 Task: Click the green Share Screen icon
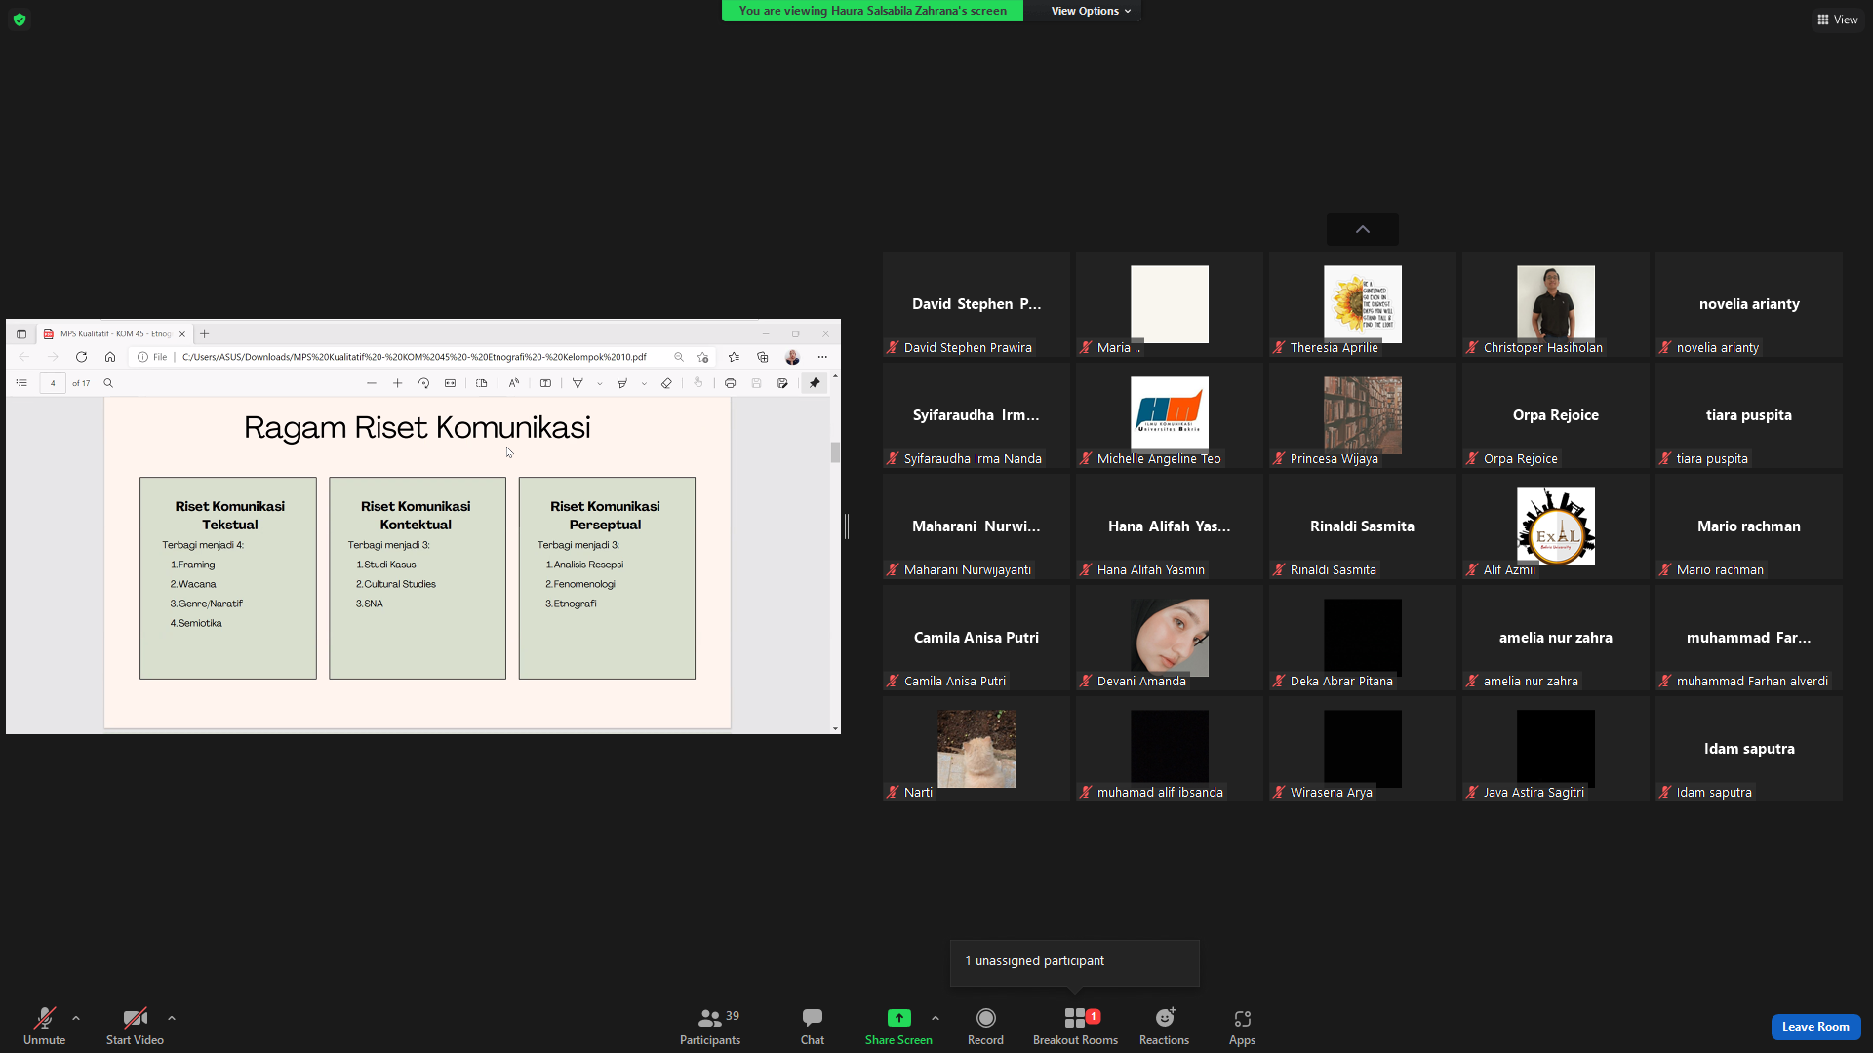tap(898, 1018)
